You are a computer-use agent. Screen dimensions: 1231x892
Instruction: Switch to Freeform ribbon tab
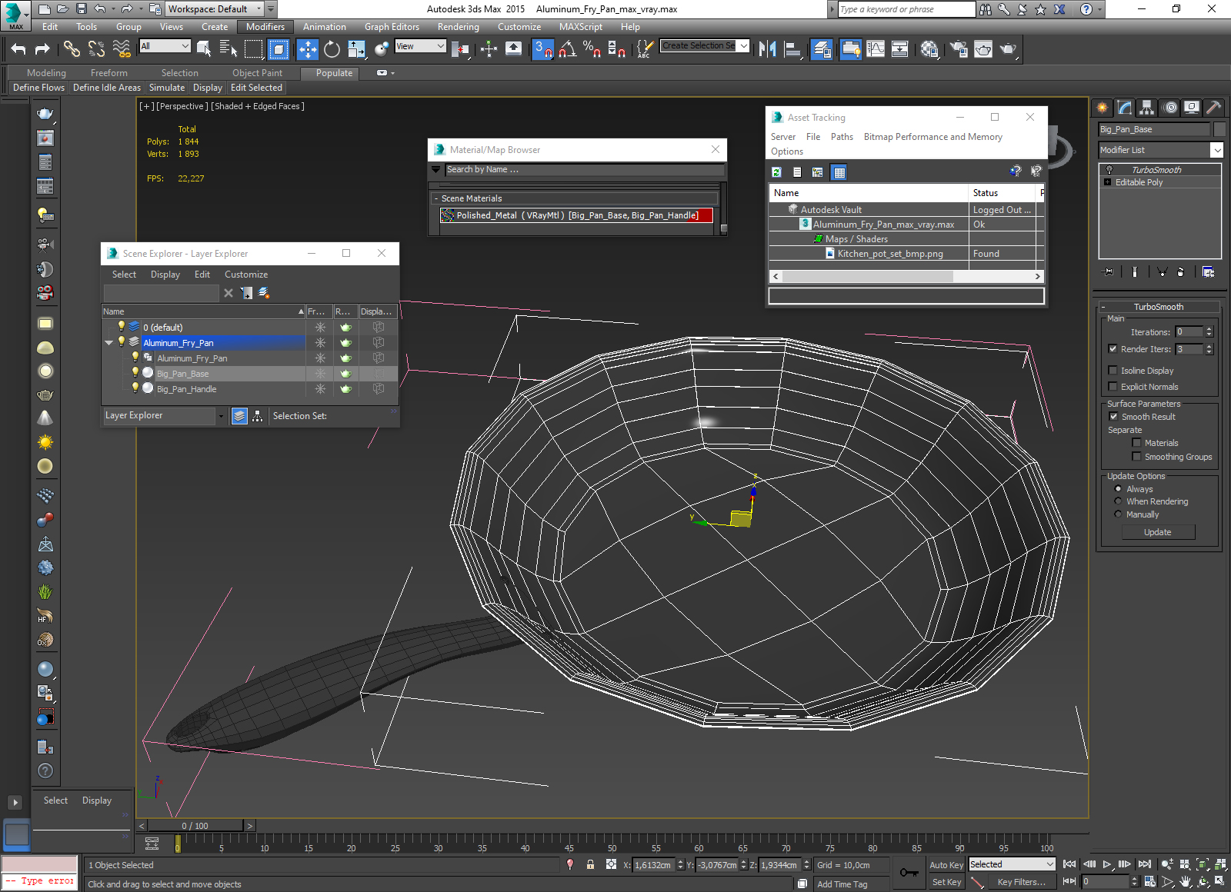(x=109, y=73)
